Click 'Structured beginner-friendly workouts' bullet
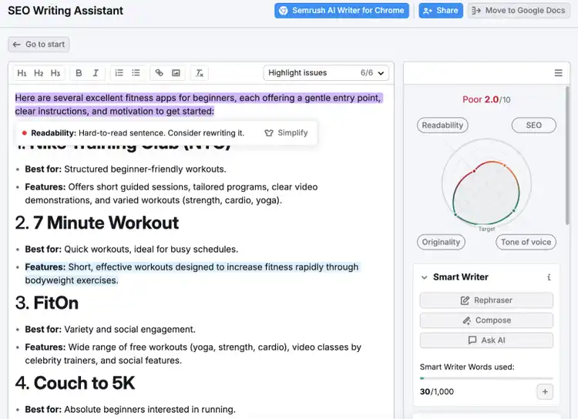Screen dimensions: 578x419 coord(126,169)
